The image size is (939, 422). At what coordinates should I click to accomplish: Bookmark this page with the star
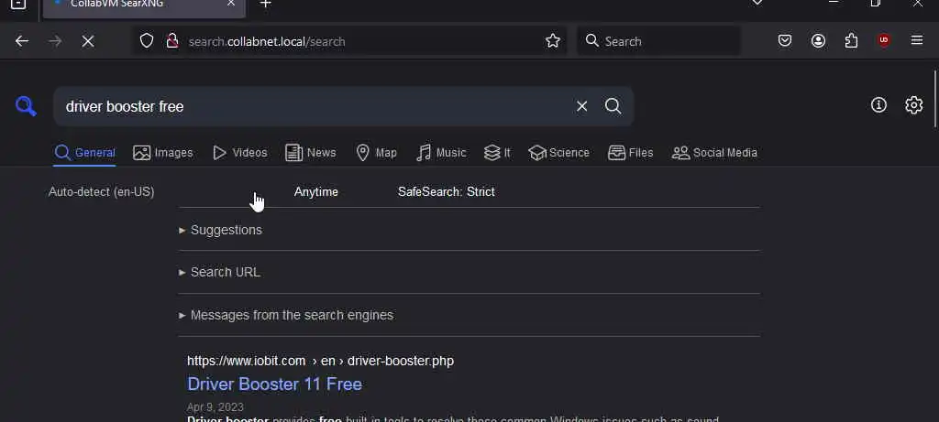tap(553, 40)
